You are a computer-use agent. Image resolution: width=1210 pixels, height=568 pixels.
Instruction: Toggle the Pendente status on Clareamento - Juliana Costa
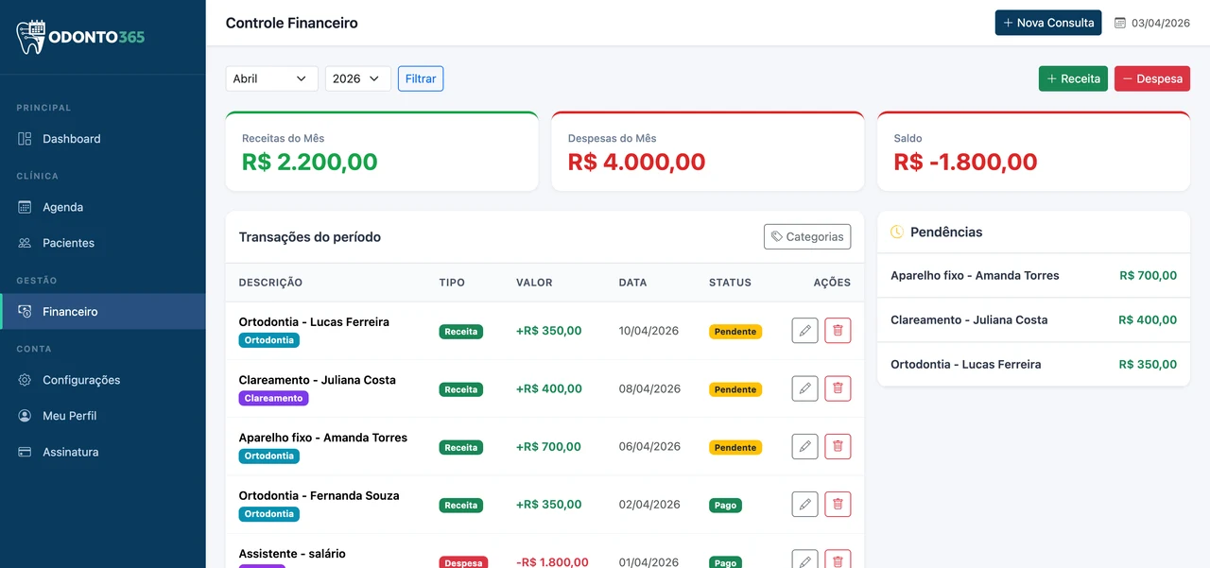click(x=735, y=388)
